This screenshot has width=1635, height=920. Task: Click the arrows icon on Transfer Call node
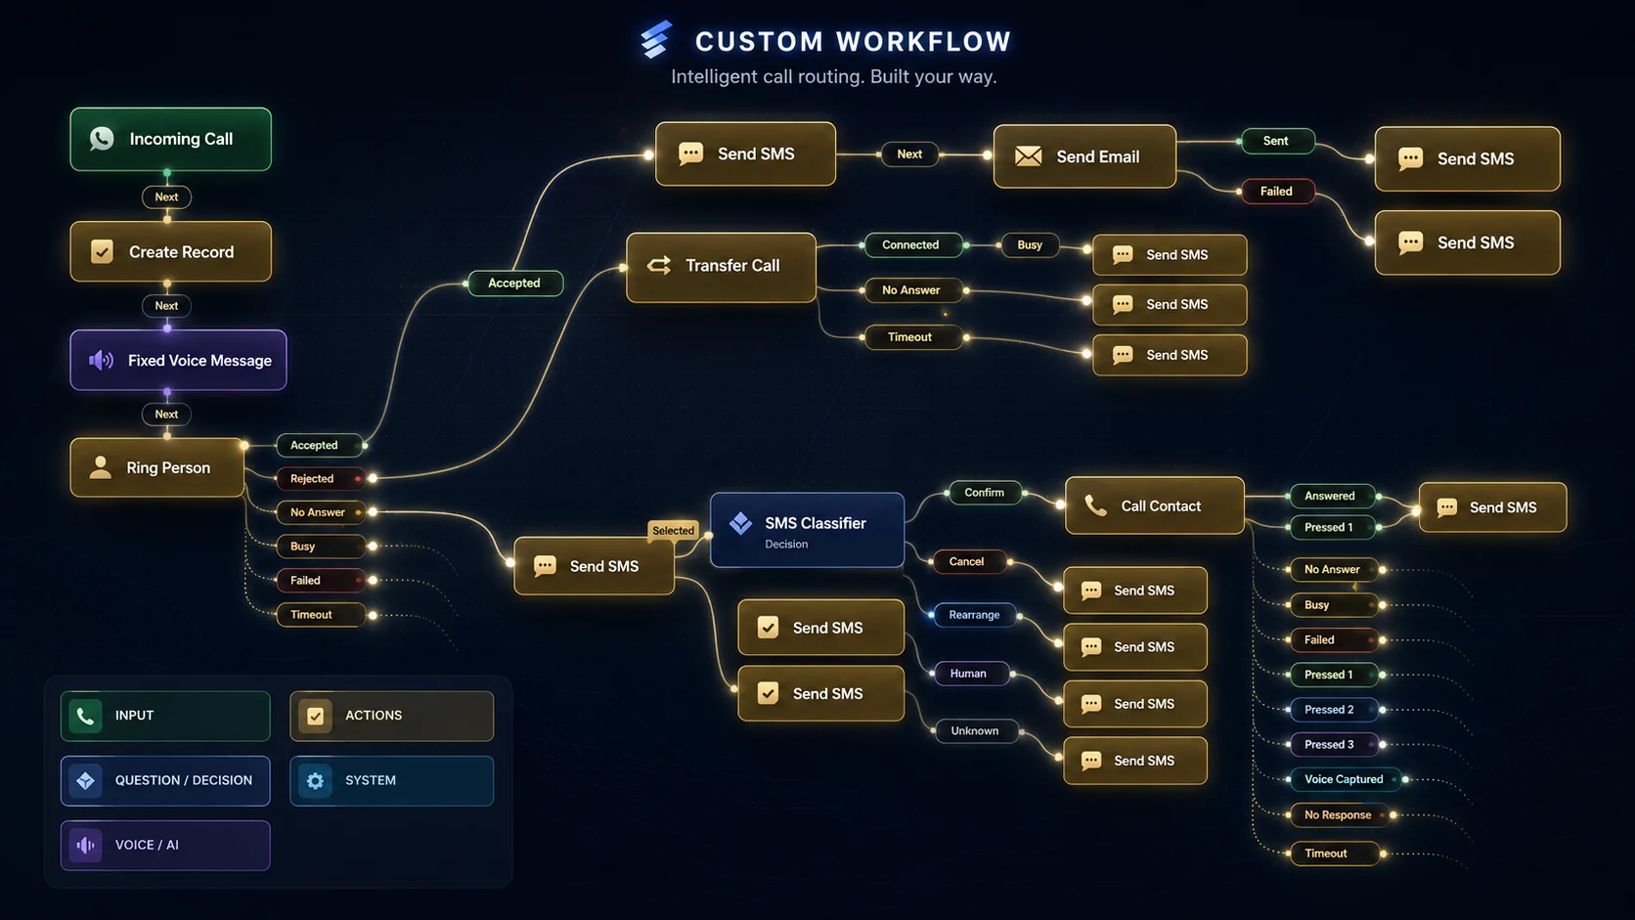(x=659, y=265)
